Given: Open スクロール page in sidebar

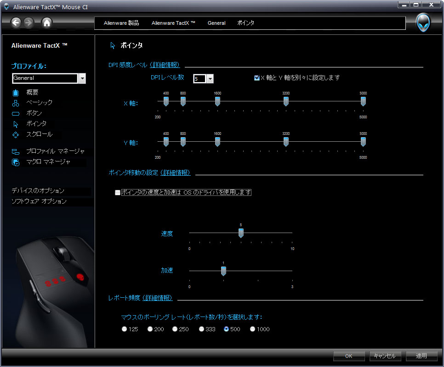Looking at the screenshot, I should click(x=40, y=134).
